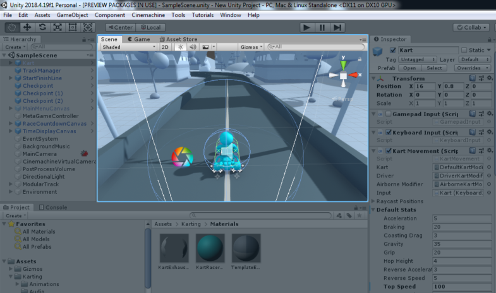This screenshot has width=496, height=293.
Task: Collapse the Default Stats foldout
Action: (373, 210)
